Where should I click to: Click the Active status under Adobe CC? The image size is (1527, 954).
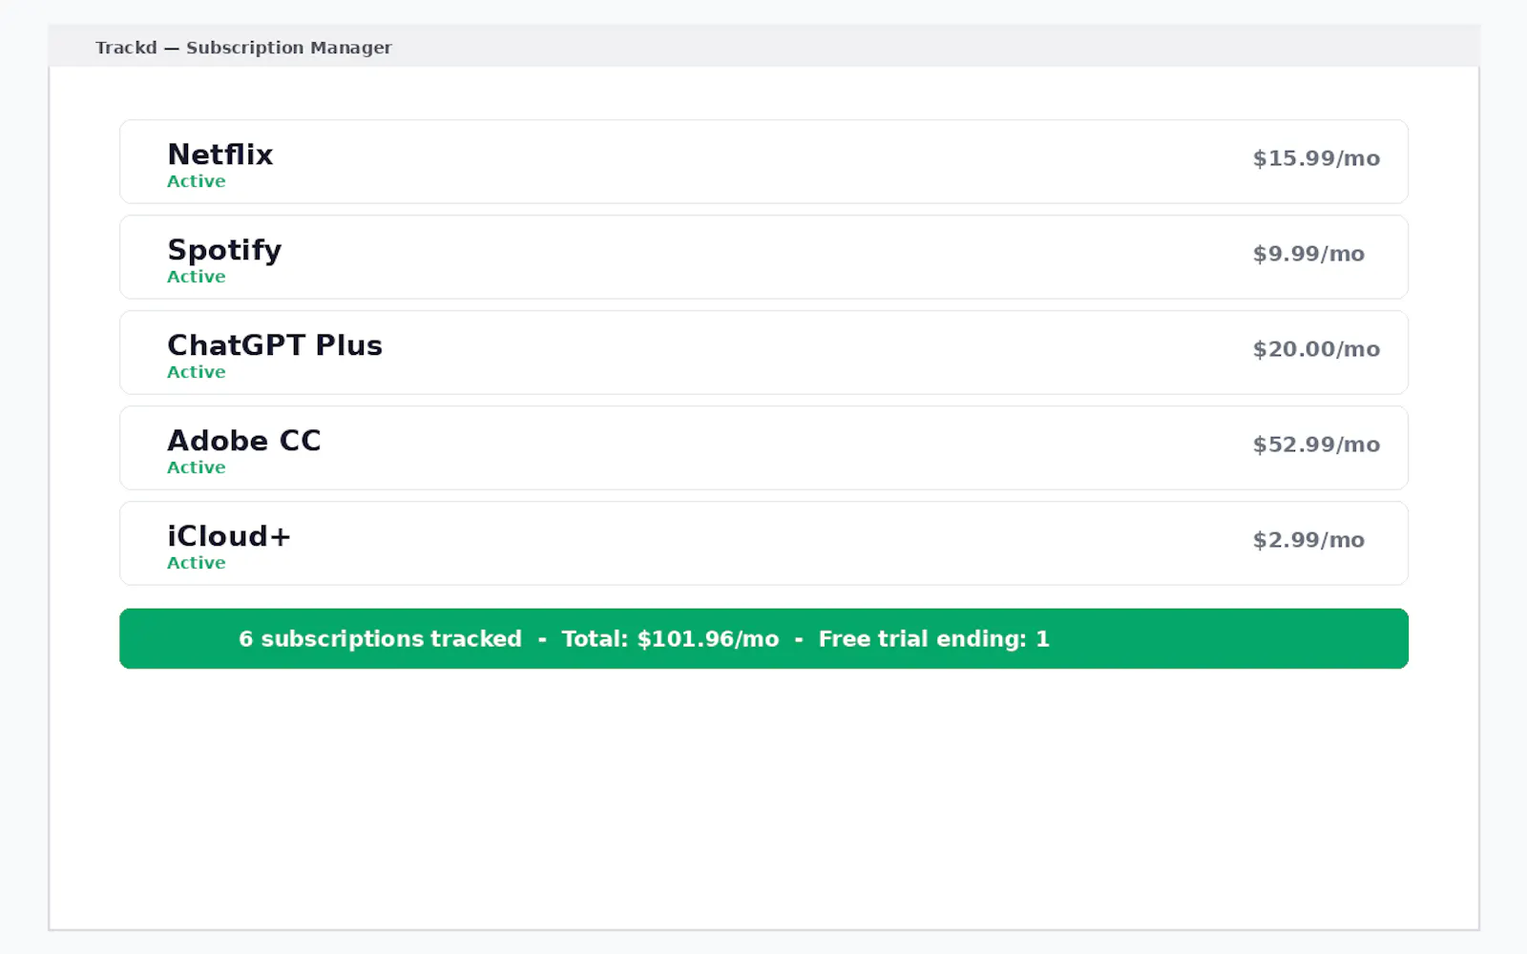(x=197, y=467)
